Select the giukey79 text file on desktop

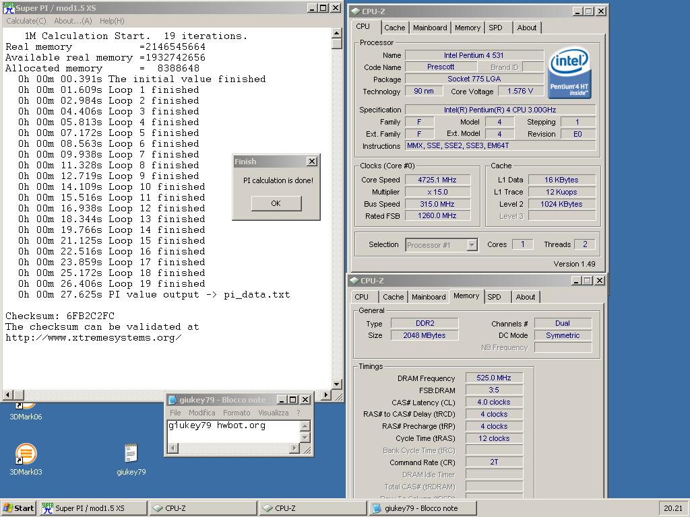coord(131,458)
